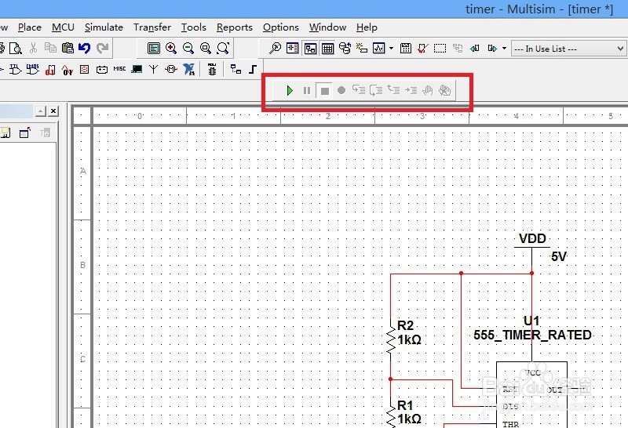This screenshot has height=428, width=628.
Task: Click the Step Over debug icon
Action: pyautogui.click(x=376, y=90)
